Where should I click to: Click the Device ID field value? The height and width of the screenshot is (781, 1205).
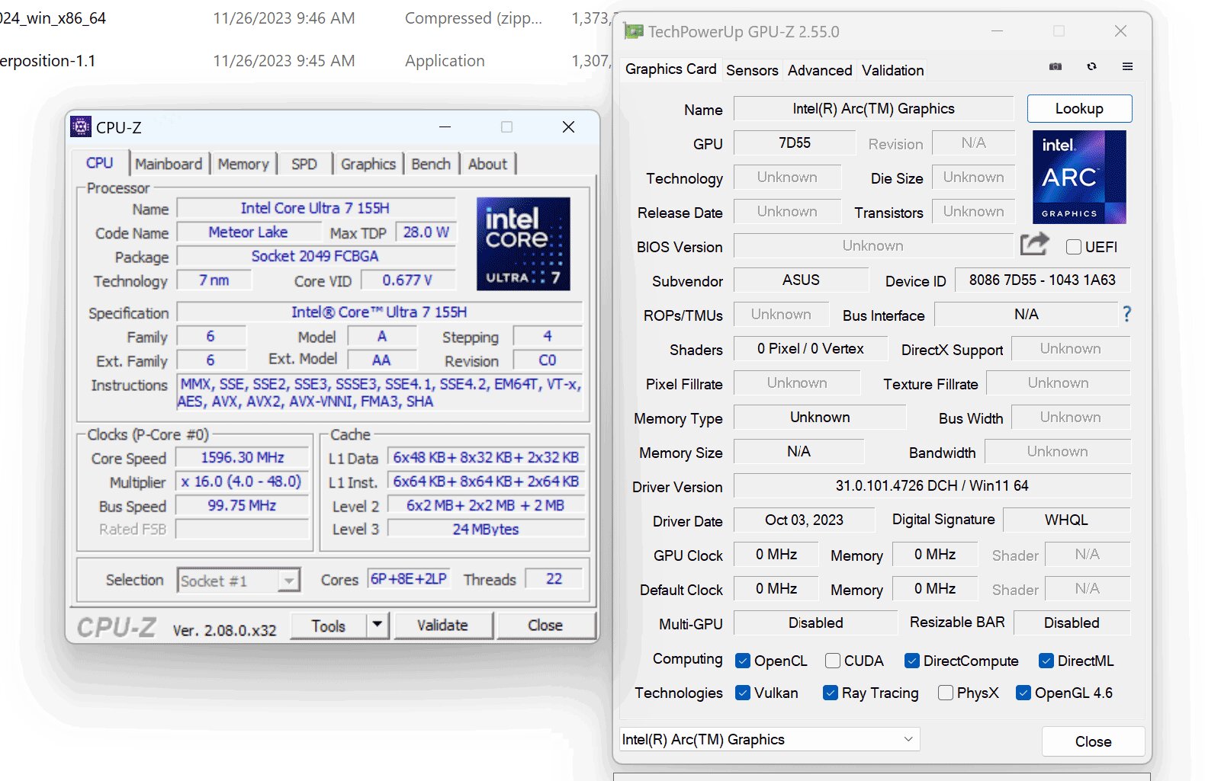click(x=1043, y=280)
